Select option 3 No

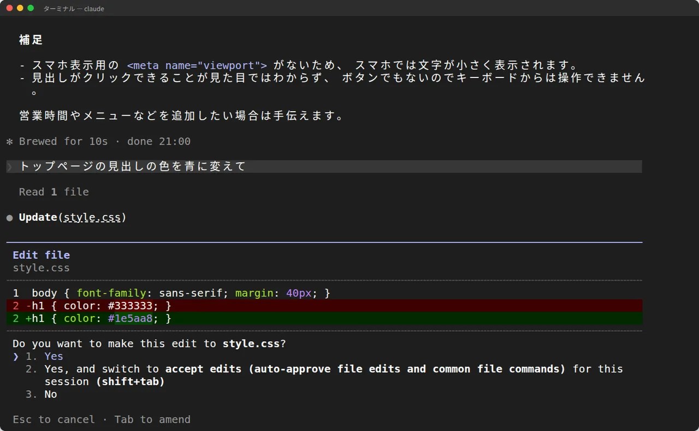(x=42, y=394)
